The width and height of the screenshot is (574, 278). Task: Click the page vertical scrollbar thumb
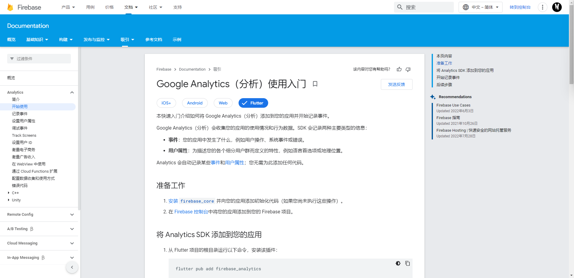[571, 44]
